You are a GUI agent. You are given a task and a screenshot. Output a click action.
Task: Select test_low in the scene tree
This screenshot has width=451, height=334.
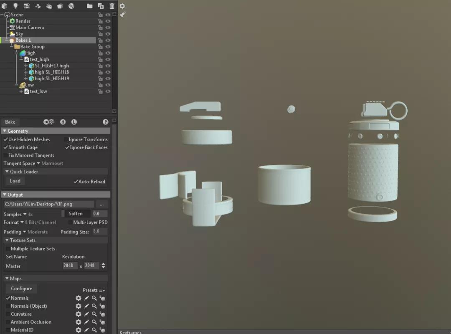click(38, 91)
